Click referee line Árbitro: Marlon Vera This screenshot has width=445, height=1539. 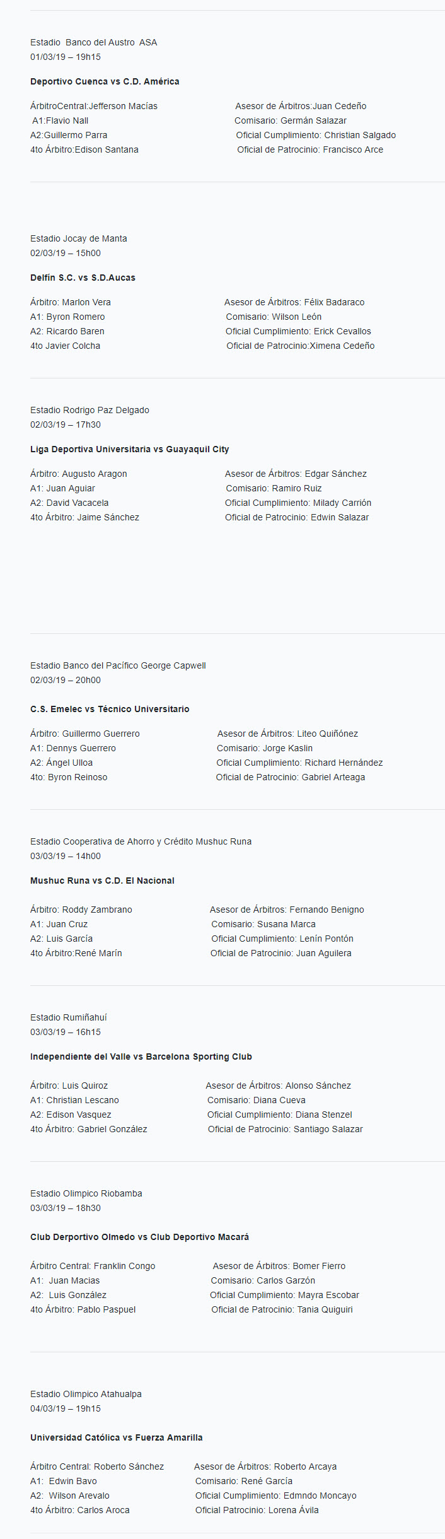(71, 302)
